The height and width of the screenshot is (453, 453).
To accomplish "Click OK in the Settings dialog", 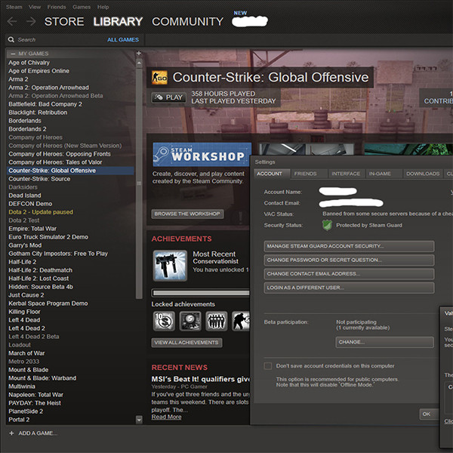I will tap(429, 414).
